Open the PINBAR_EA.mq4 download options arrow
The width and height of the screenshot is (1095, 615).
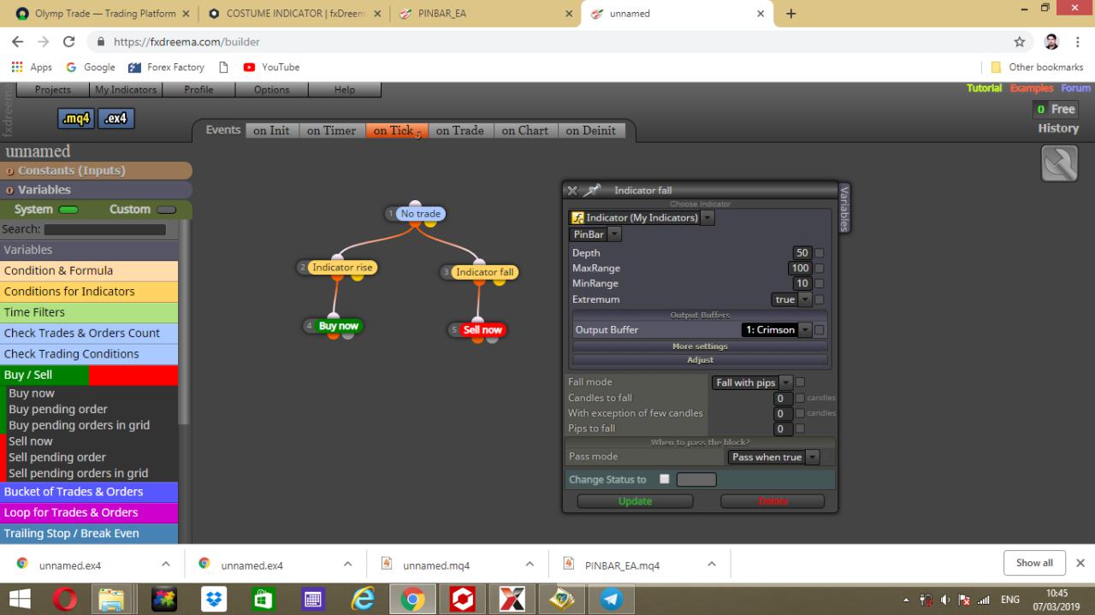coord(711,565)
